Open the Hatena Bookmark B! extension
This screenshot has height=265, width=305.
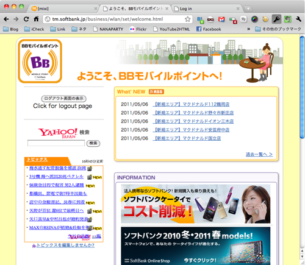point(200,19)
